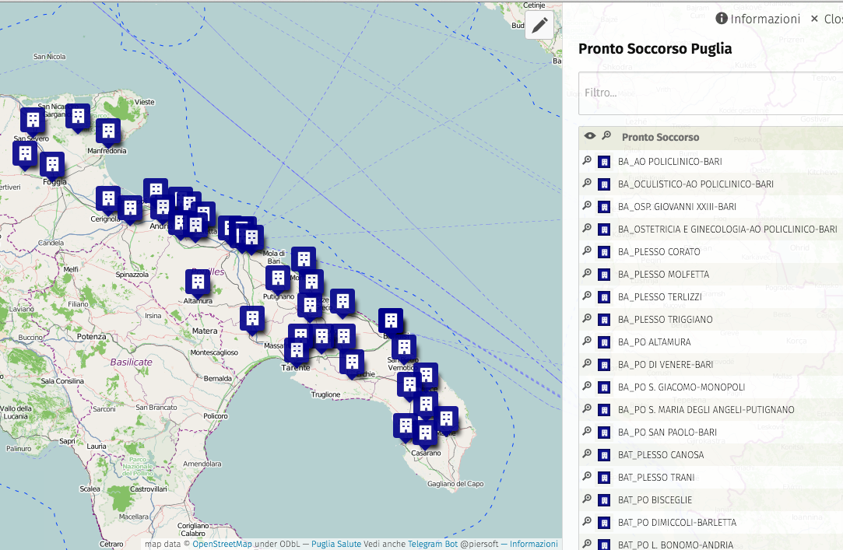843x550 pixels.
Task: Close the side panel
Action: 827,19
